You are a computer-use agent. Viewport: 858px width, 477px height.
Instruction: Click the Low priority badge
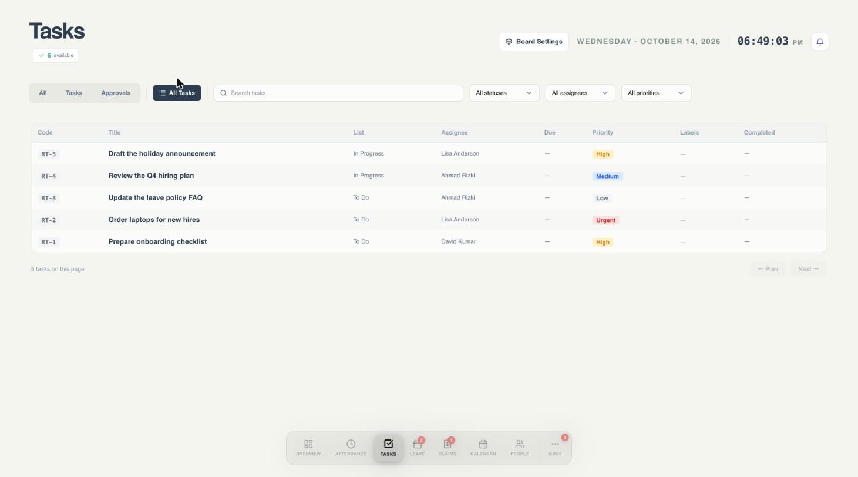(x=602, y=199)
